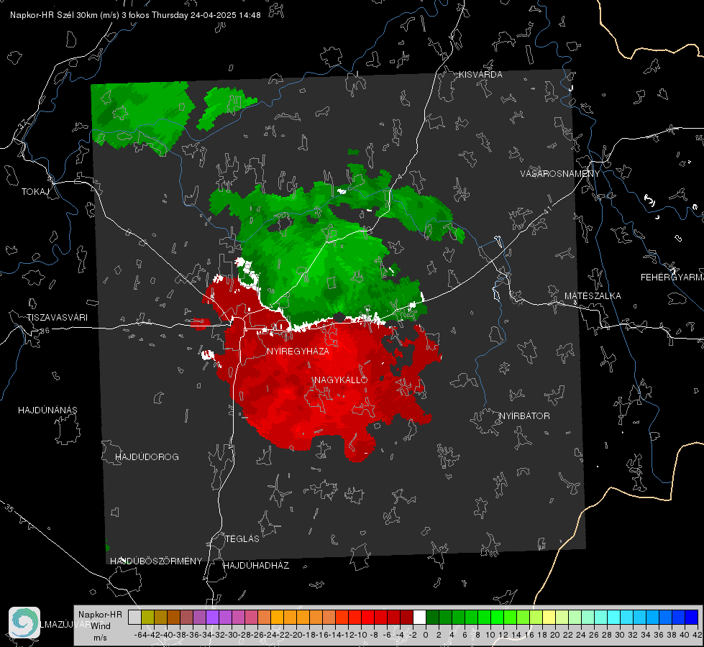This screenshot has height=647, width=704.
Task: Click the HAJDÚBÖSZÖRMÉNY label
Action: (156, 561)
